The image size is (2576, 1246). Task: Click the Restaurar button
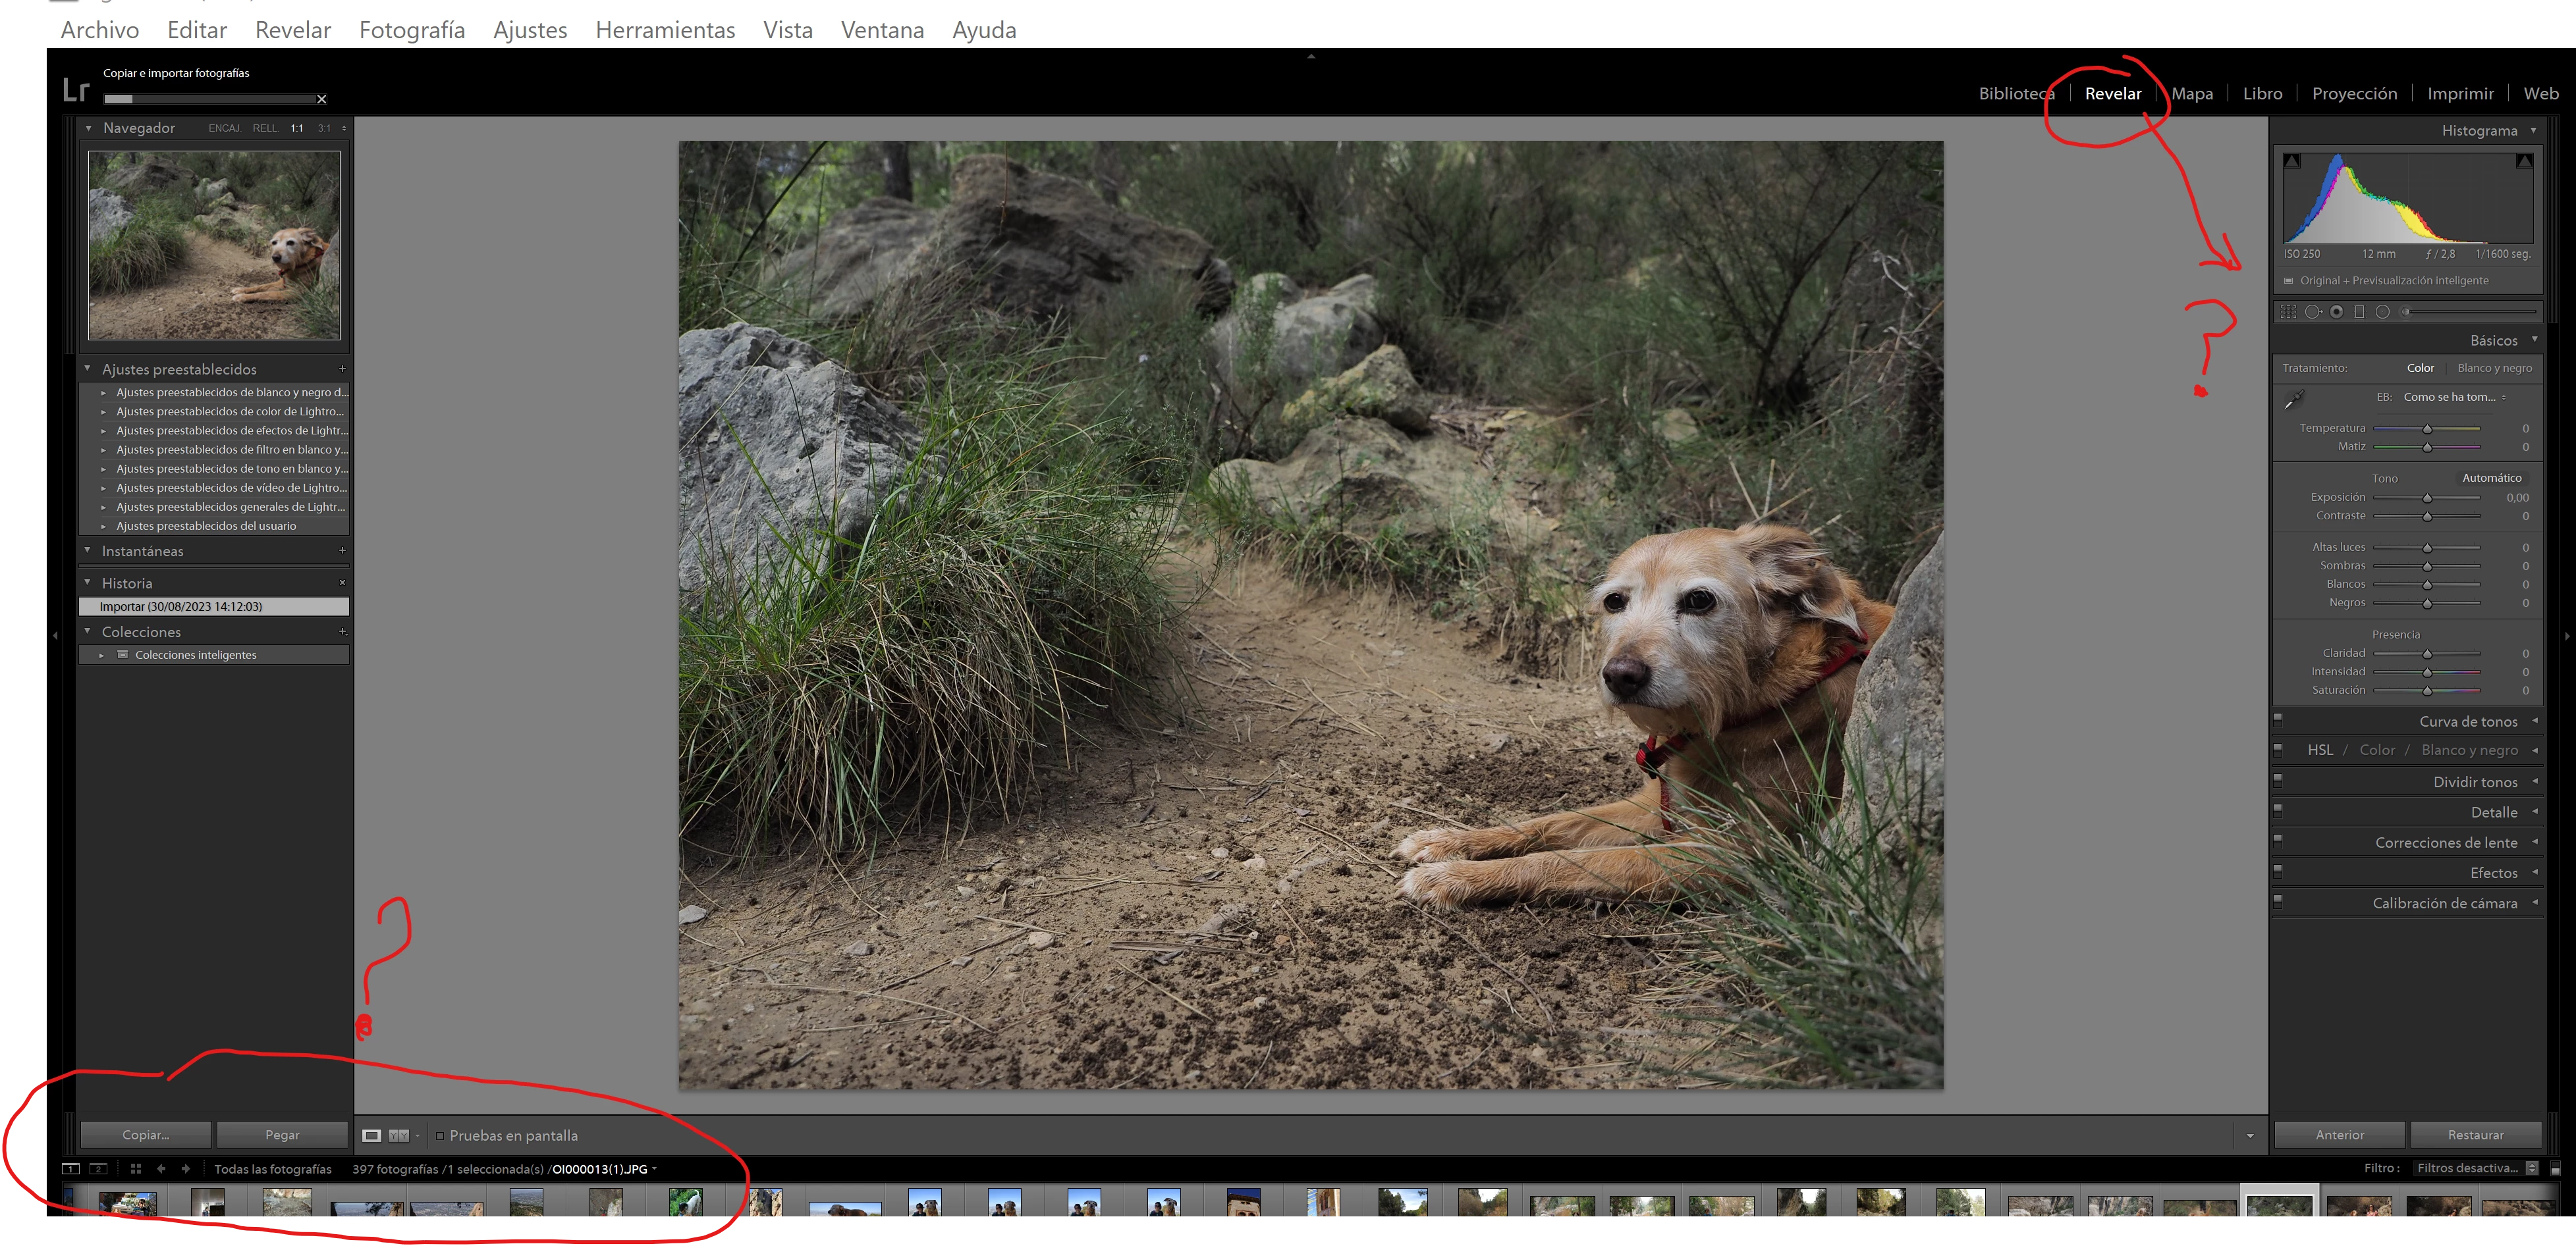coord(2475,1134)
